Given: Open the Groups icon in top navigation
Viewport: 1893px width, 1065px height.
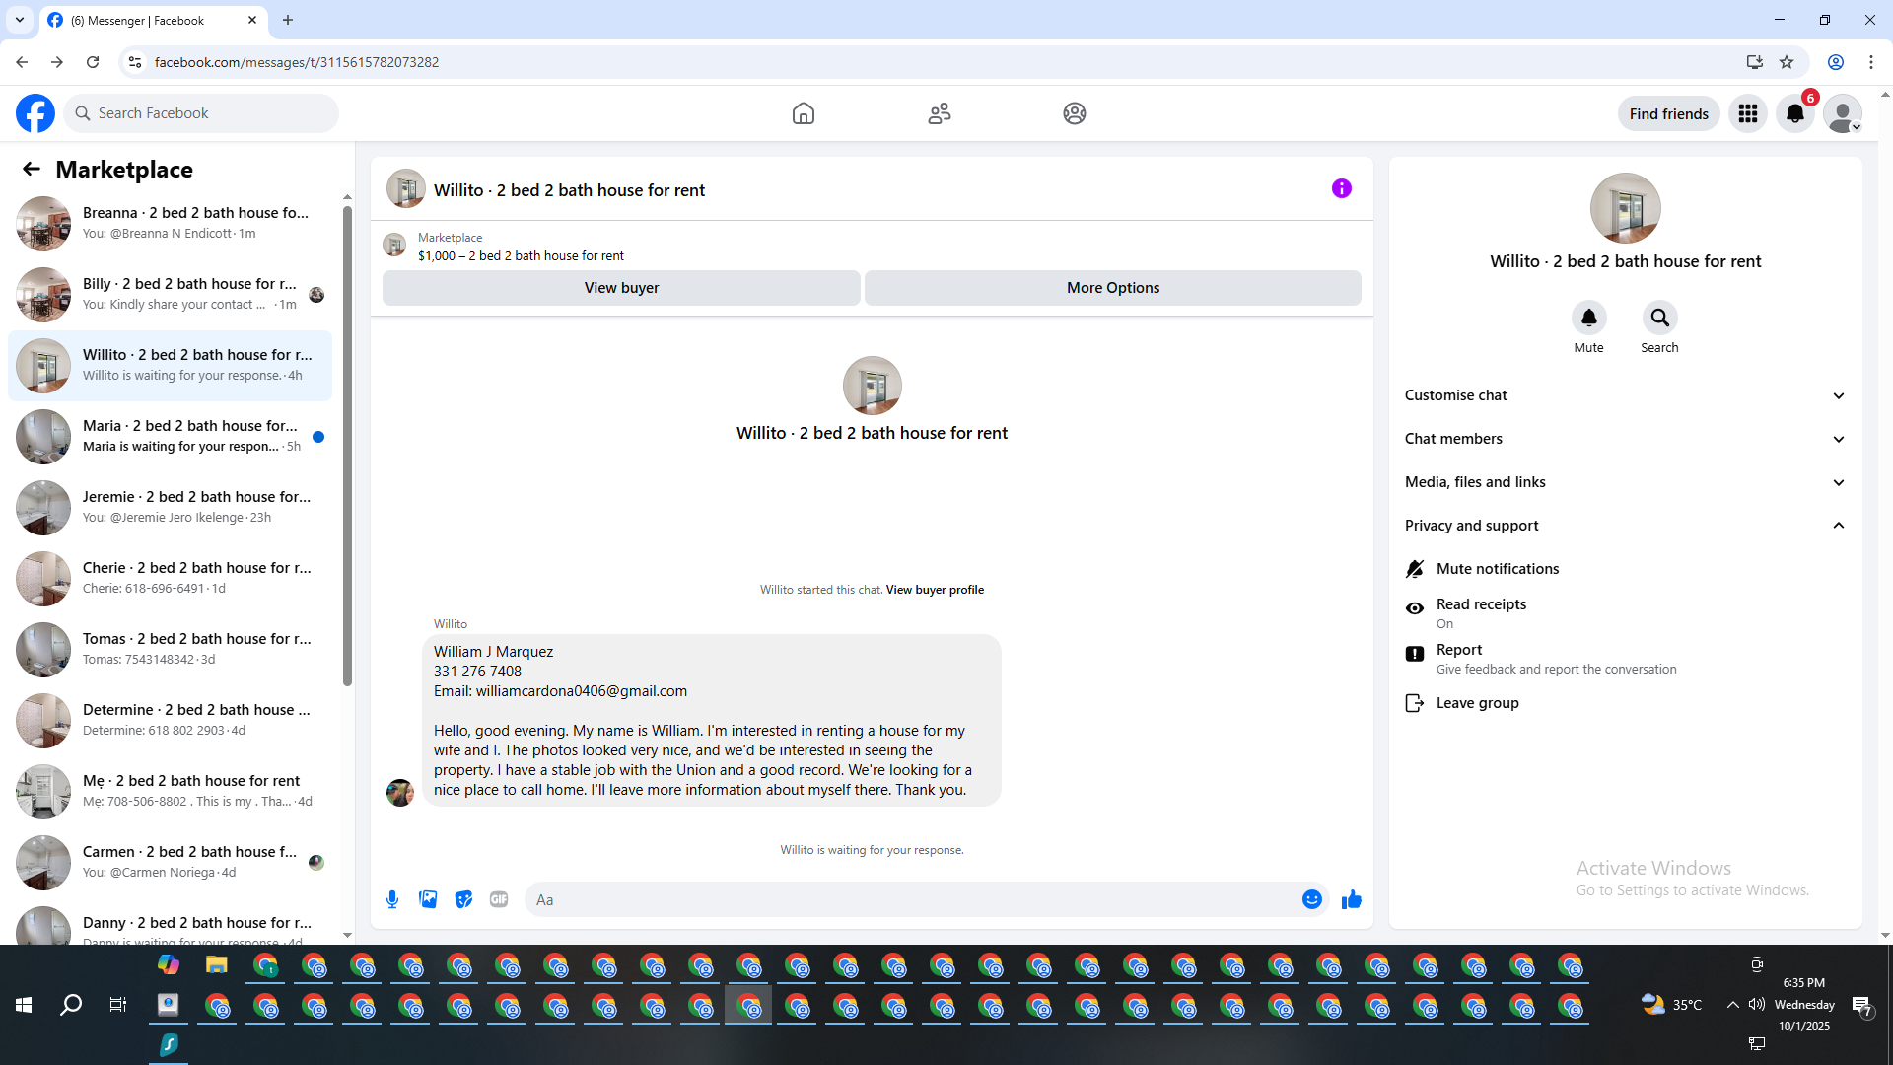Looking at the screenshot, I should tap(1075, 113).
